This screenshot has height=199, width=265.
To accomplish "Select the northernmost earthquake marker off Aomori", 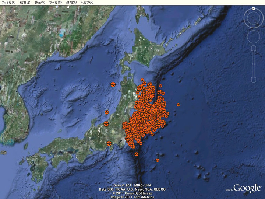I will [x=142, y=80].
